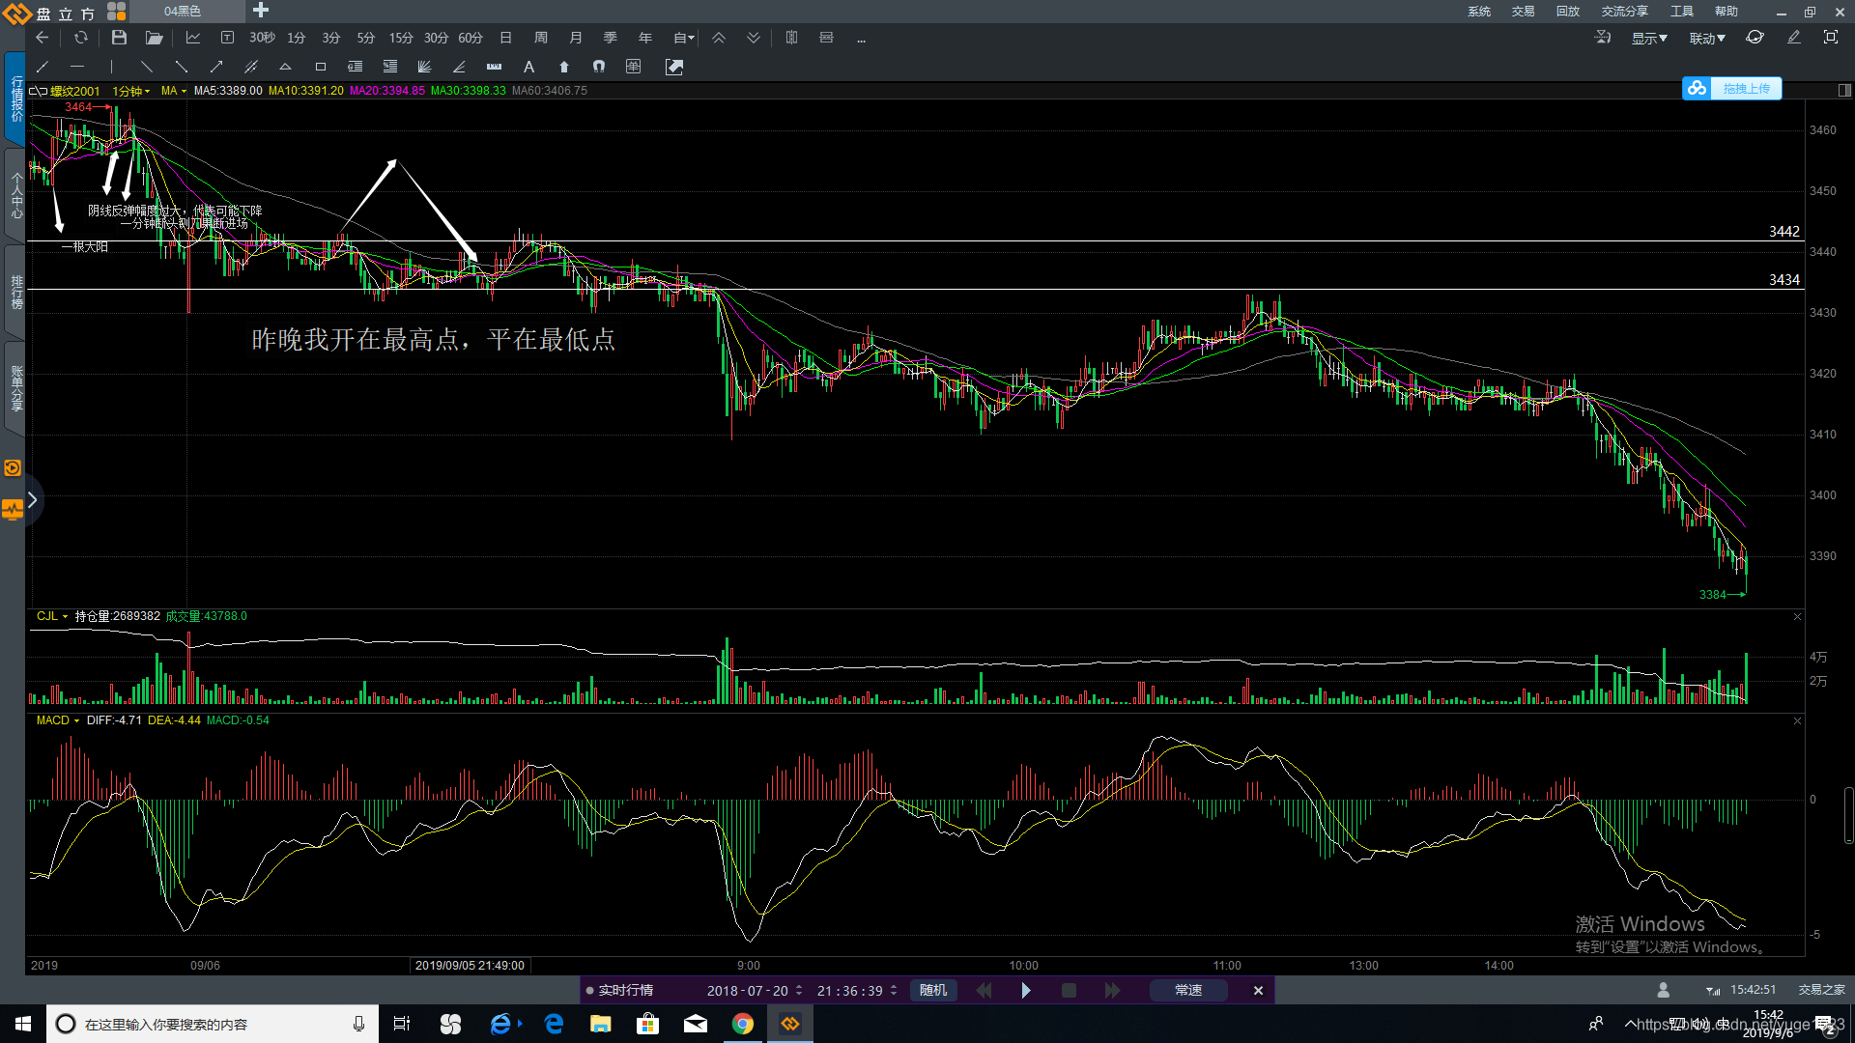Viewport: 1855px width, 1043px height.
Task: Select the text annotation tool A
Action: [528, 67]
